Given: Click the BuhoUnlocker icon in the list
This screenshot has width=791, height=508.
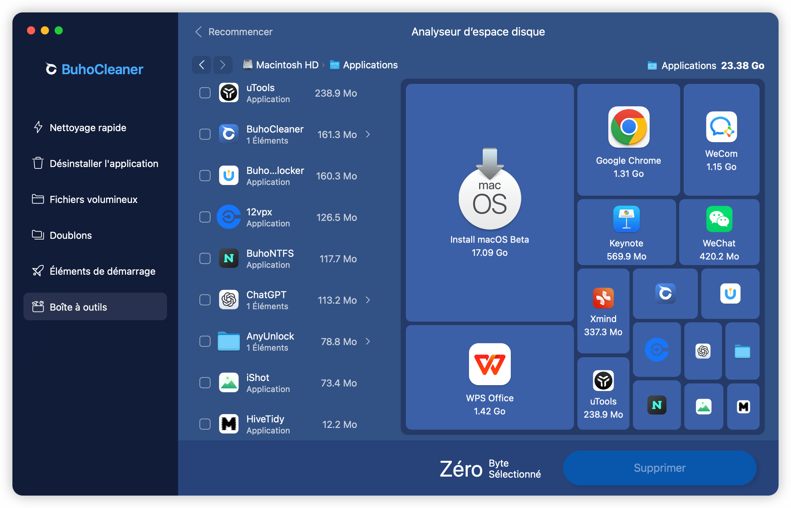Looking at the screenshot, I should pos(228,176).
